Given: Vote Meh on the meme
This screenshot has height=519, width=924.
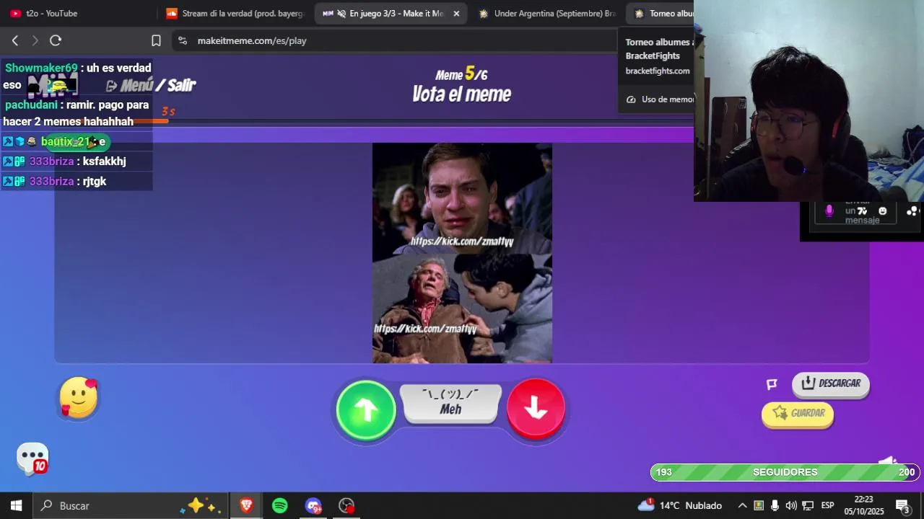Looking at the screenshot, I should [450, 404].
